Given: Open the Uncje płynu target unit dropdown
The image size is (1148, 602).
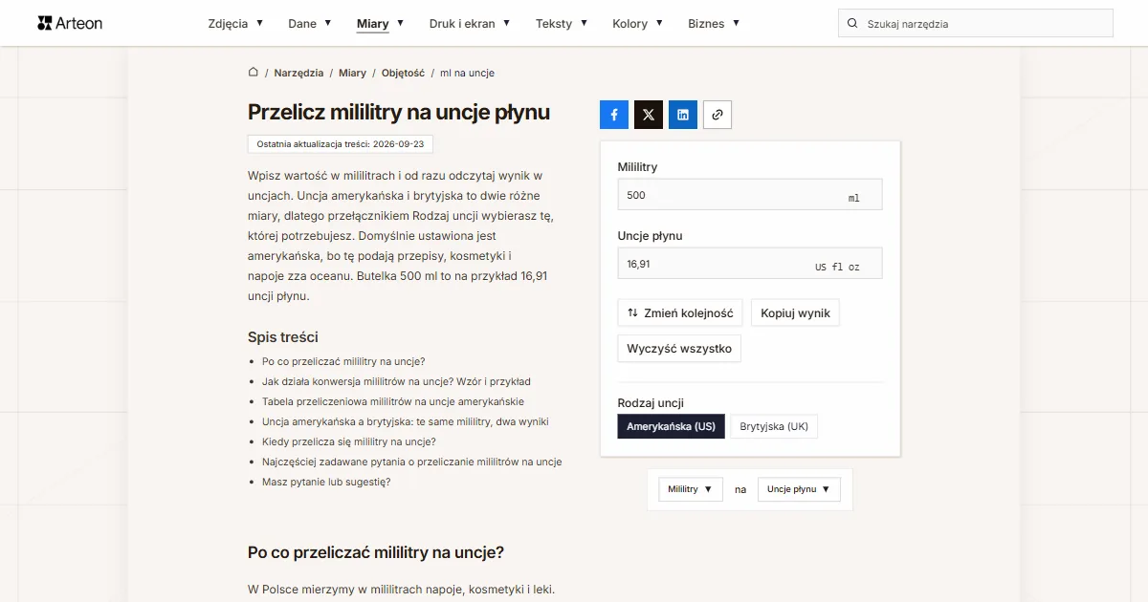Looking at the screenshot, I should coord(799,489).
